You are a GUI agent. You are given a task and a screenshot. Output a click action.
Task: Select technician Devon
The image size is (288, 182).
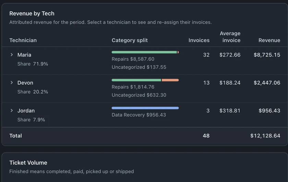pos(25,83)
